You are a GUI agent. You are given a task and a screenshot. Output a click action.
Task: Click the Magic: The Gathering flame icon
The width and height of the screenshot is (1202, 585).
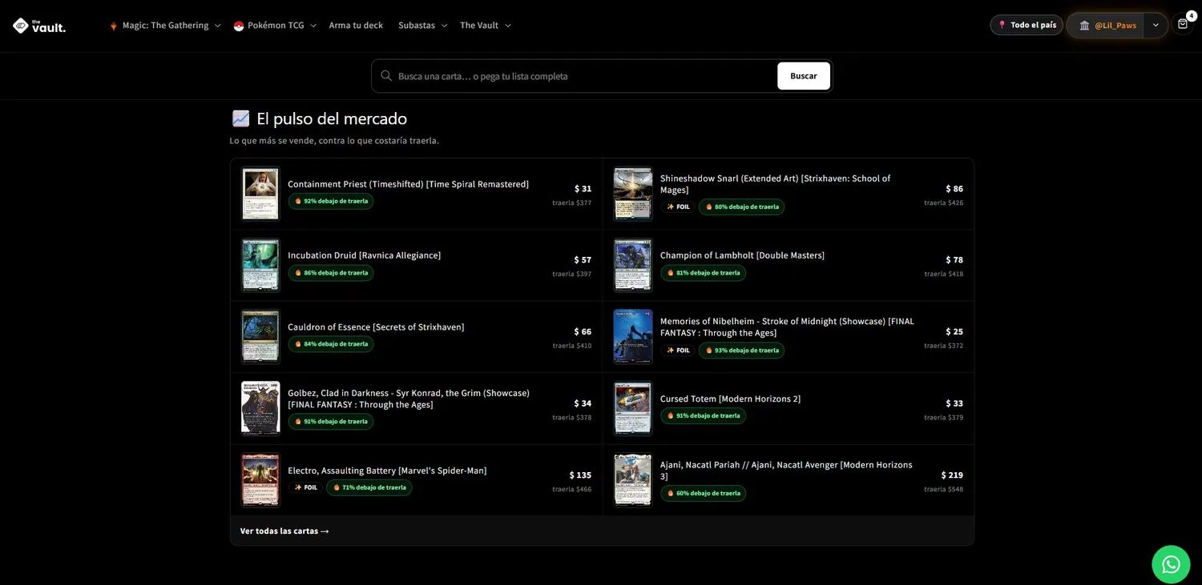pyautogui.click(x=113, y=26)
